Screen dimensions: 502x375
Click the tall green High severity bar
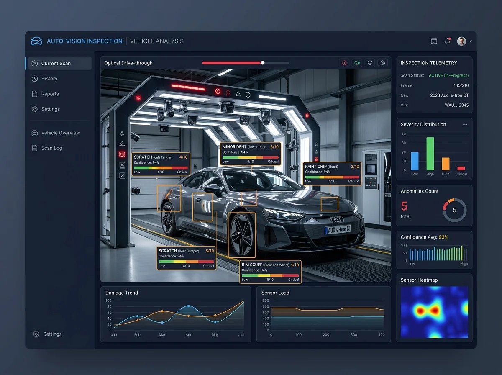click(430, 154)
